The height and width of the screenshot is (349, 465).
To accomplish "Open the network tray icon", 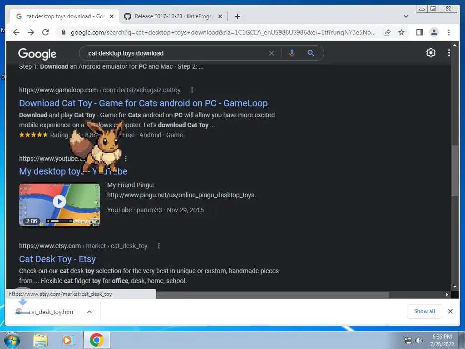I will click(408, 340).
